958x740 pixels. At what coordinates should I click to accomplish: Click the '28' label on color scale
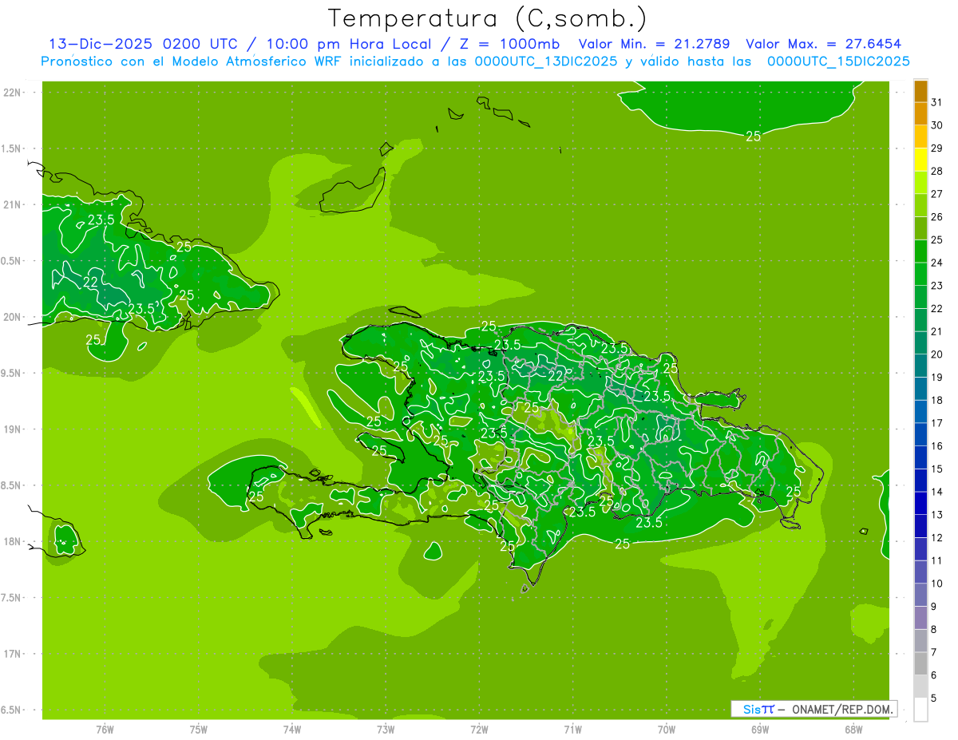coord(936,171)
